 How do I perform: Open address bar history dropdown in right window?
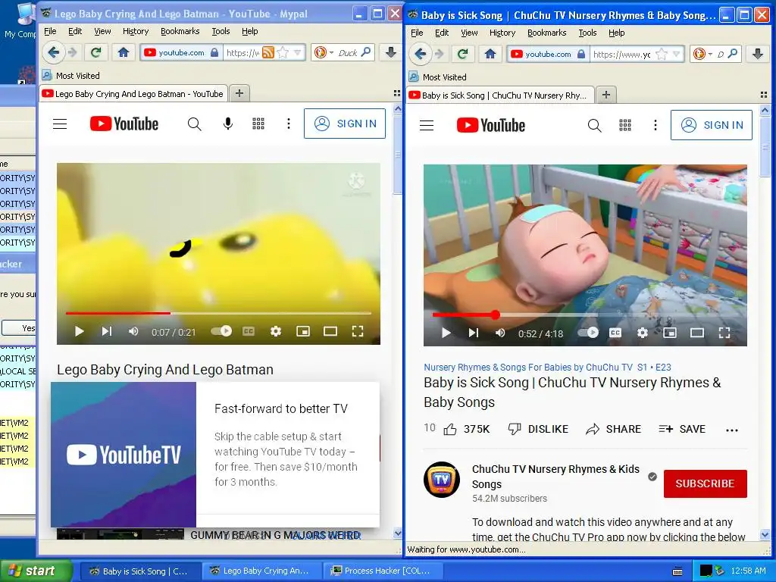pyautogui.click(x=676, y=54)
